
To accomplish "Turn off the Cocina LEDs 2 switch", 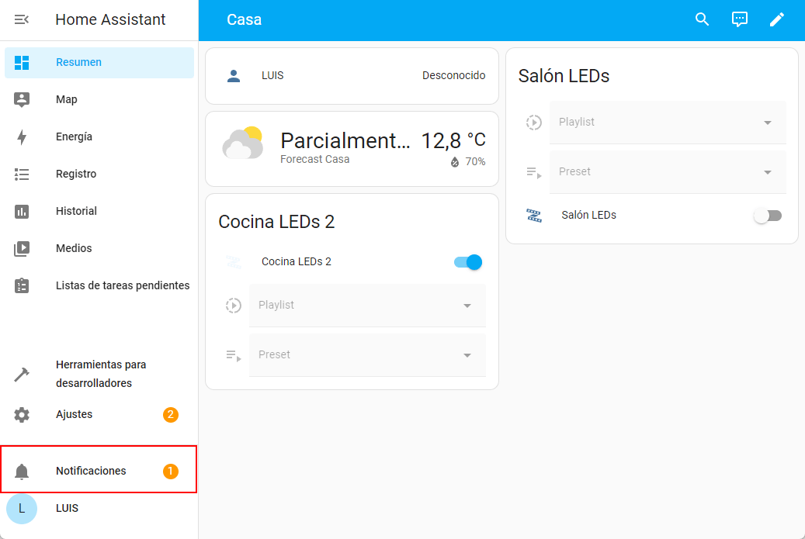I will pos(468,262).
